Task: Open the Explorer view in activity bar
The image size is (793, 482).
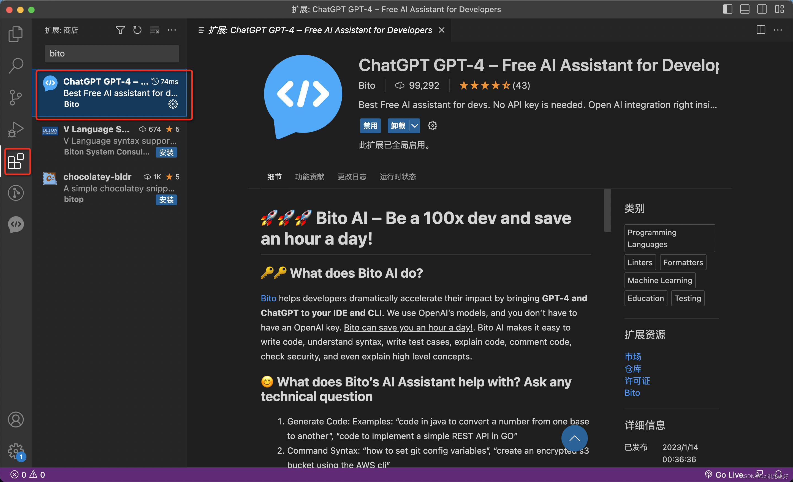Action: pos(15,34)
